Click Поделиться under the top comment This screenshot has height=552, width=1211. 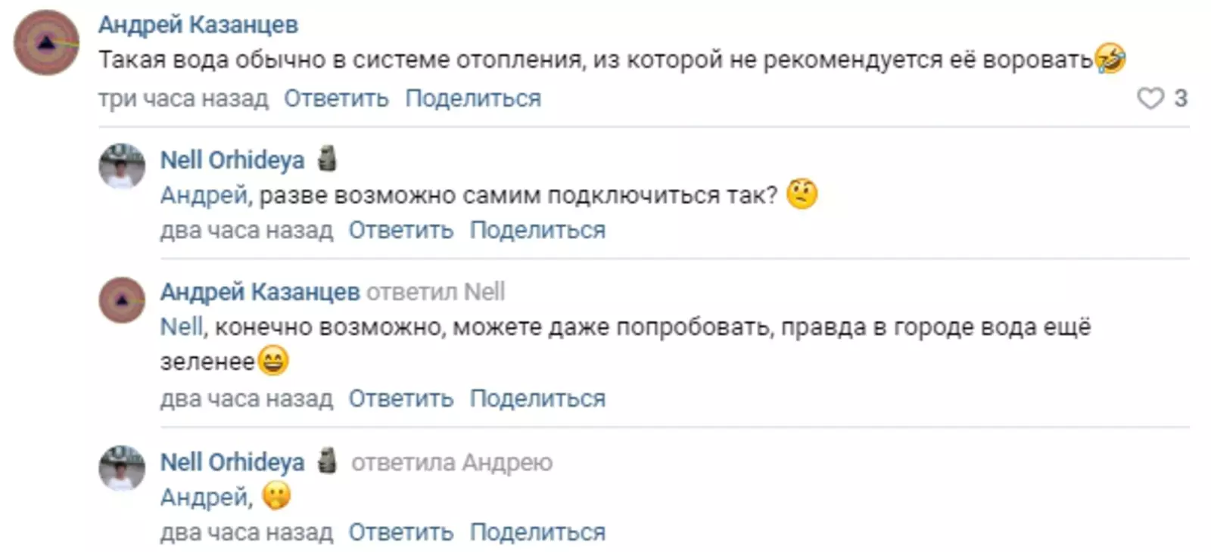(473, 98)
